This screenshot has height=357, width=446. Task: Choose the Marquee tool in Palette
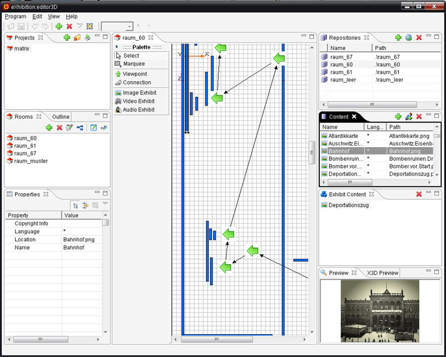(x=141, y=64)
